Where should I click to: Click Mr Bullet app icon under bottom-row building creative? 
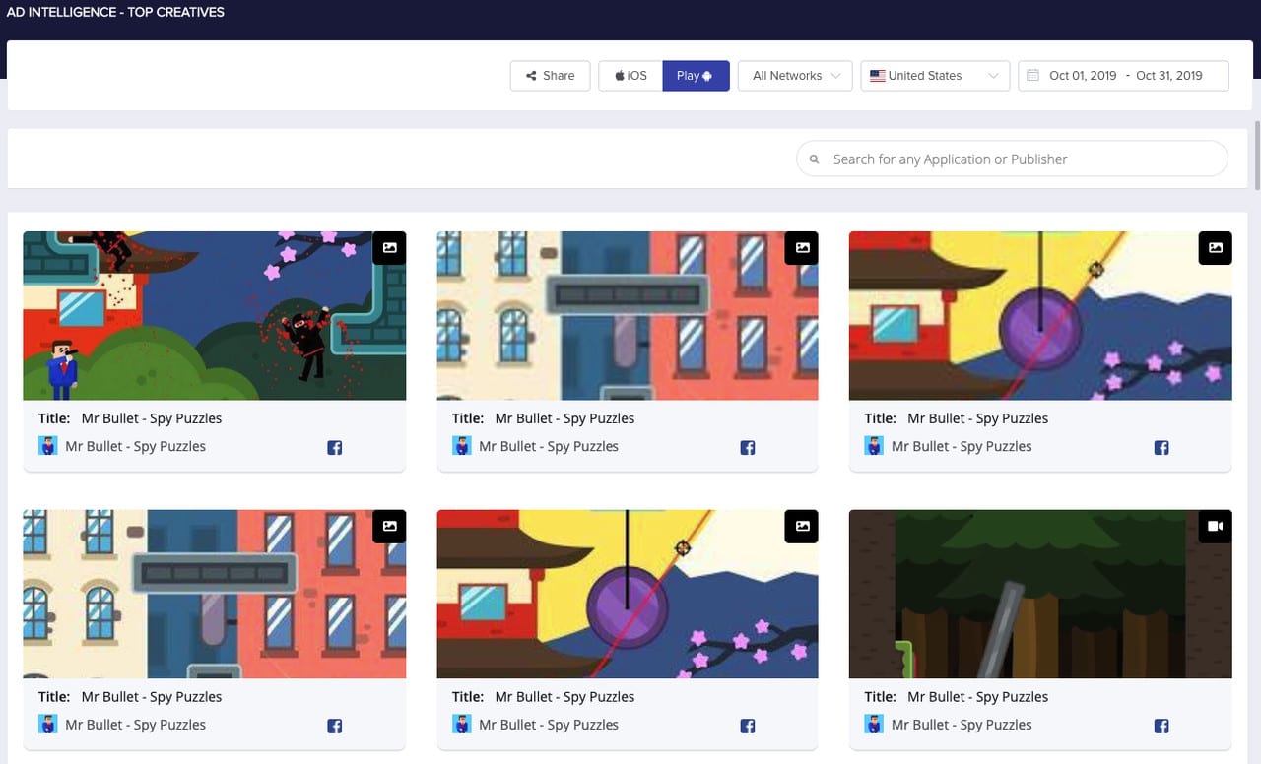click(48, 725)
